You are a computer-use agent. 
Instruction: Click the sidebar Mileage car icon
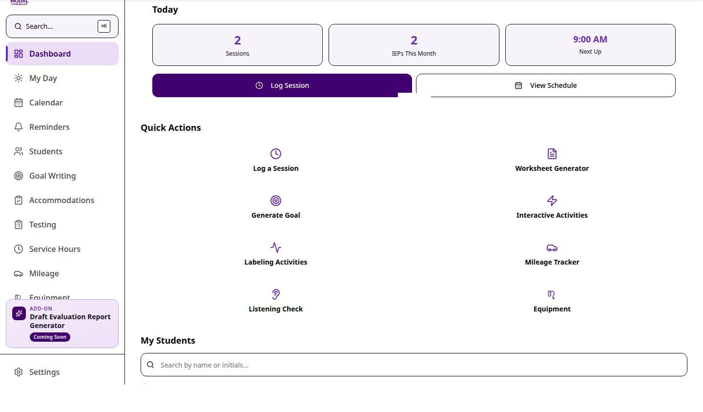(x=19, y=273)
